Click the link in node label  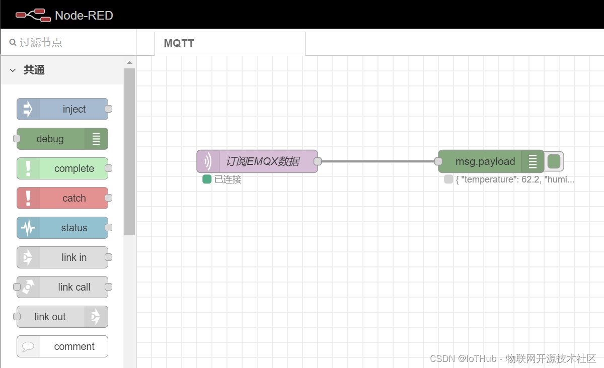pyautogui.click(x=74, y=257)
